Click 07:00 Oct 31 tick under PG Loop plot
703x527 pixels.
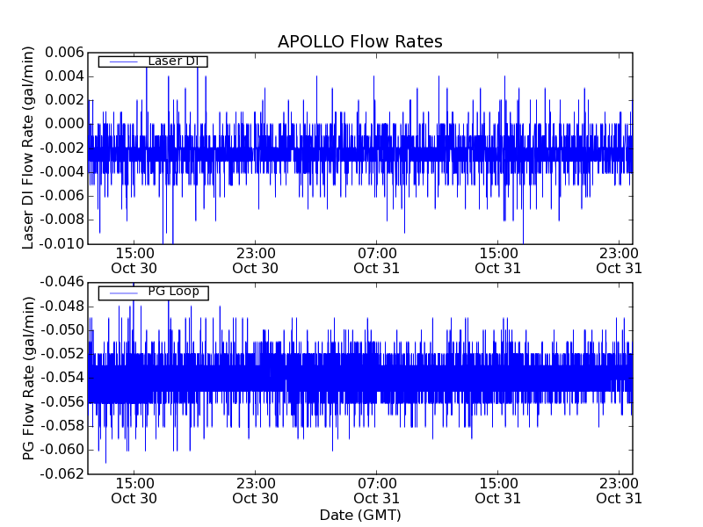(x=376, y=490)
